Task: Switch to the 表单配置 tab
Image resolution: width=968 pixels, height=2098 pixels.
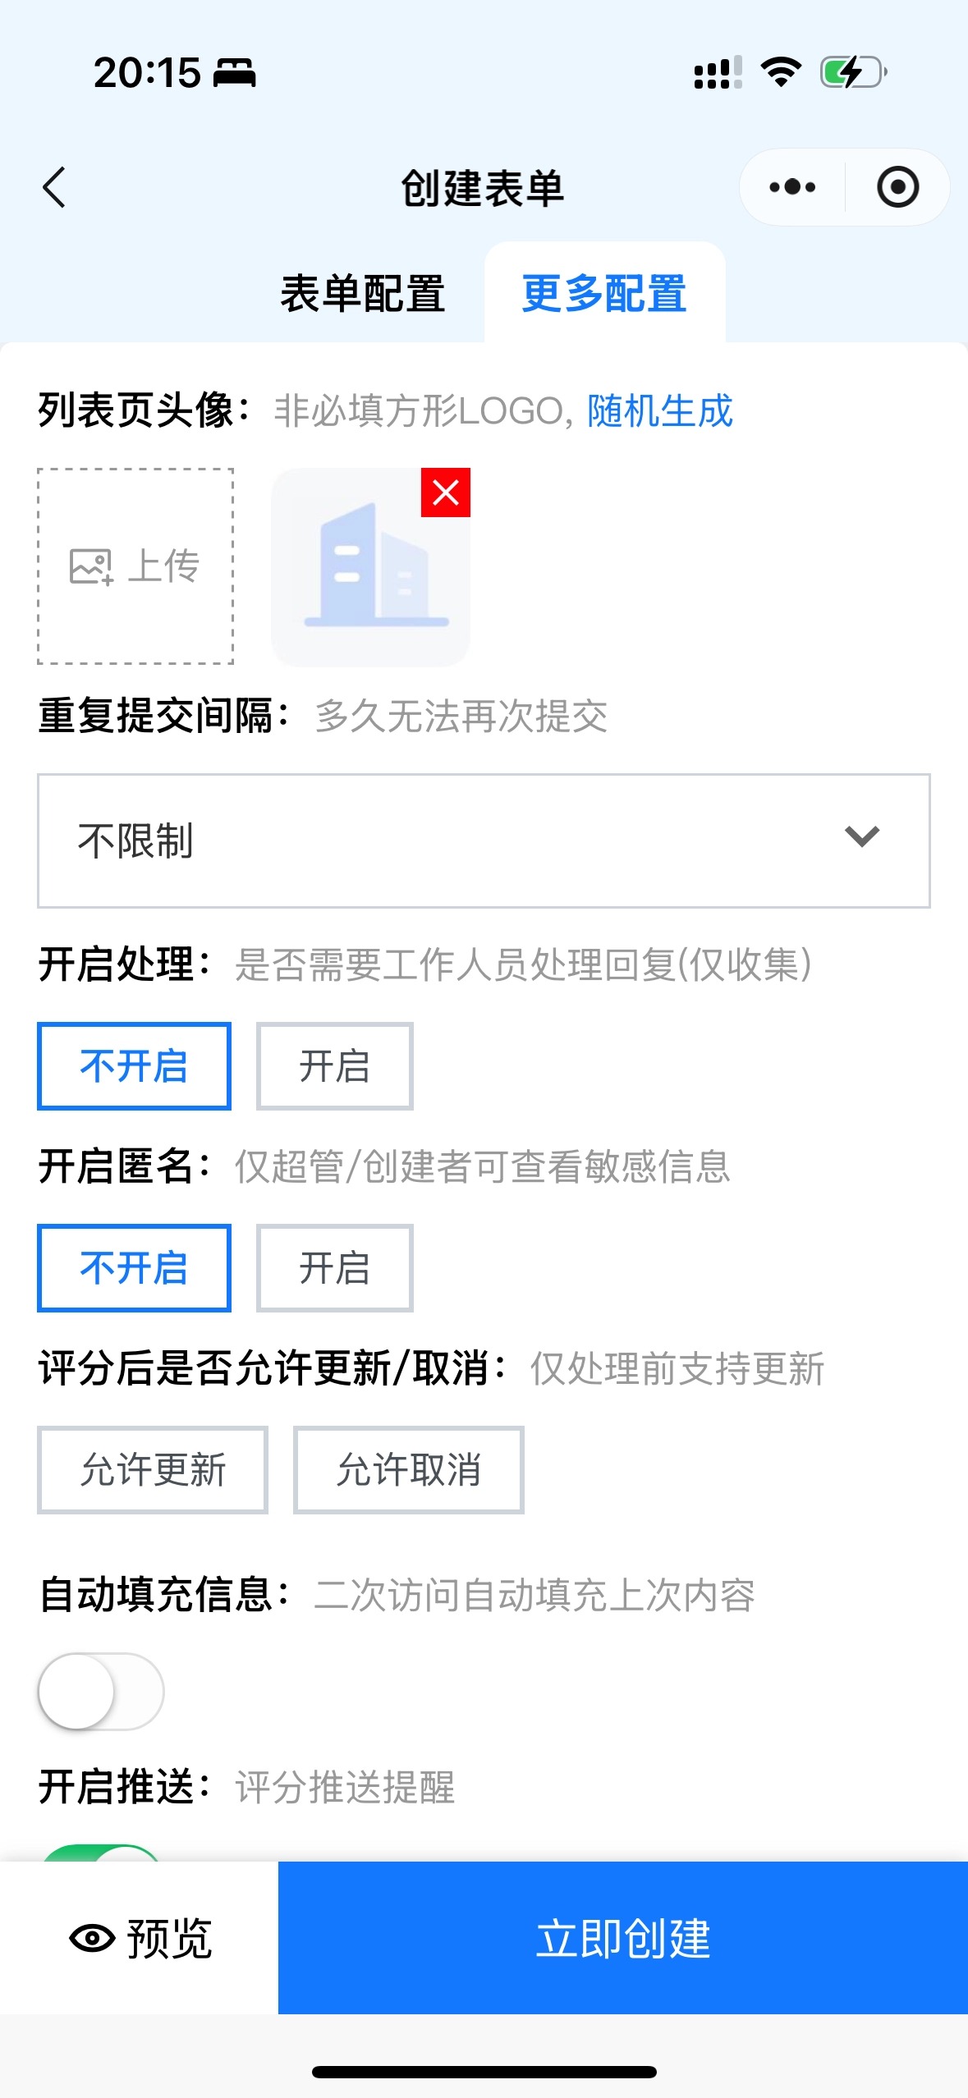Action: tap(362, 294)
